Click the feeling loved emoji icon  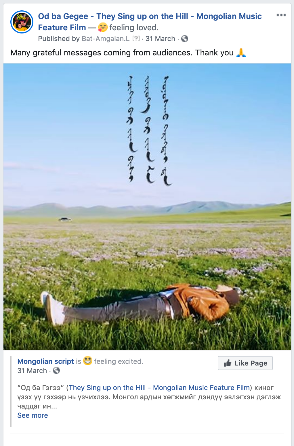(103, 27)
